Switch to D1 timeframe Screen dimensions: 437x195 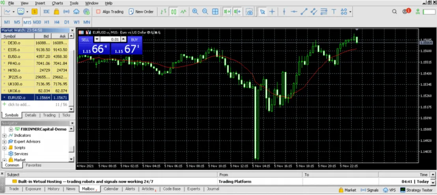click(67, 22)
